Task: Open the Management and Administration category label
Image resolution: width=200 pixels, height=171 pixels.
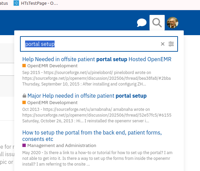Action: point(62,145)
